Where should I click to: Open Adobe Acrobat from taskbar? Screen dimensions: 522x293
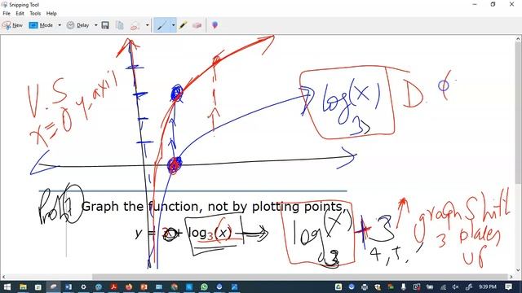pos(113,286)
